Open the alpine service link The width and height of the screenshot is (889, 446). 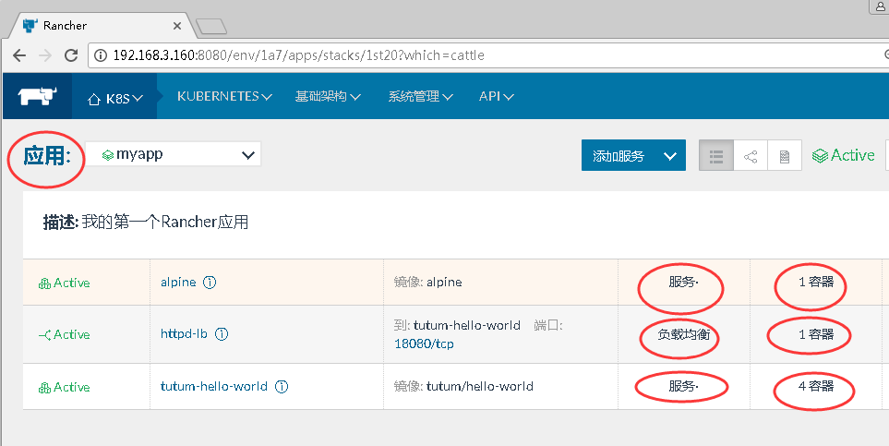178,282
